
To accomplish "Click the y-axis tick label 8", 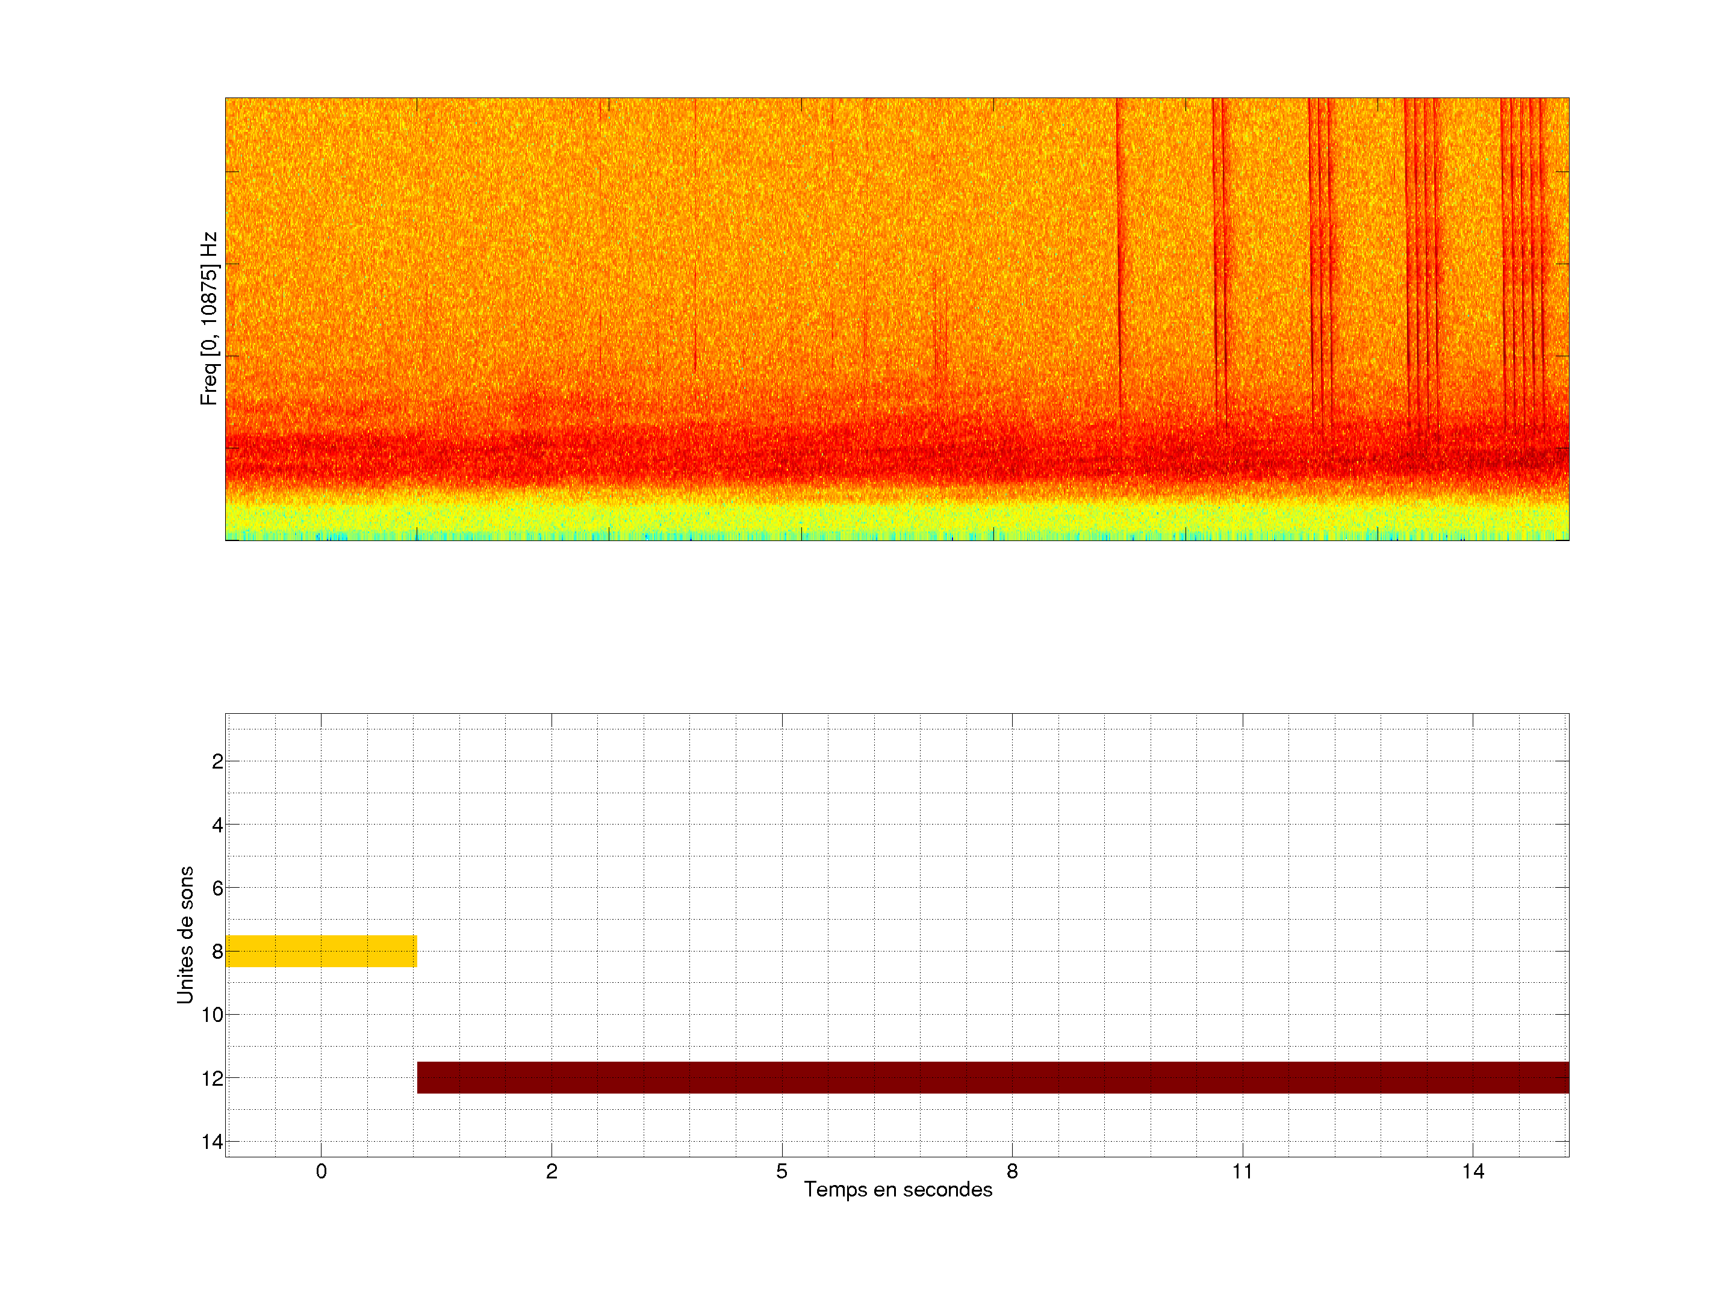I will coord(217,952).
